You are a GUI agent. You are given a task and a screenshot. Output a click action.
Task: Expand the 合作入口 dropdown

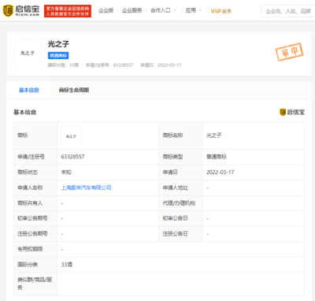point(163,10)
